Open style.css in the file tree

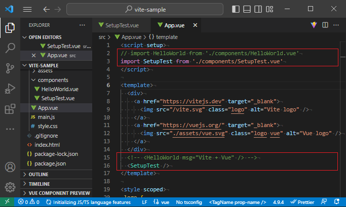48,126
